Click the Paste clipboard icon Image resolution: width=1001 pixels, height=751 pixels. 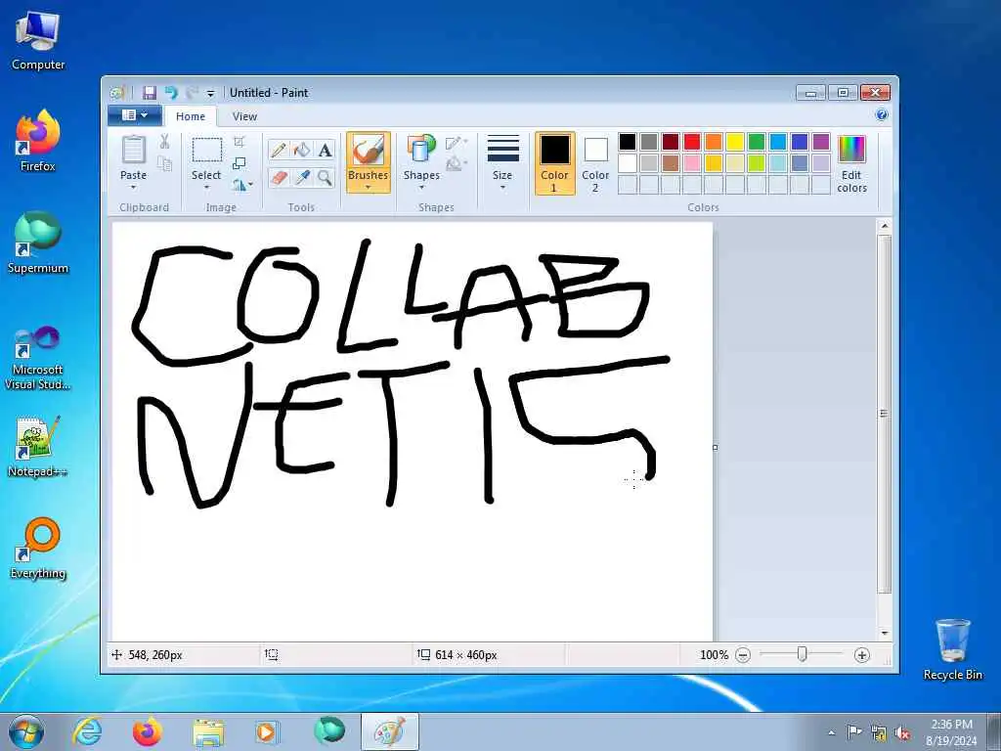click(133, 150)
